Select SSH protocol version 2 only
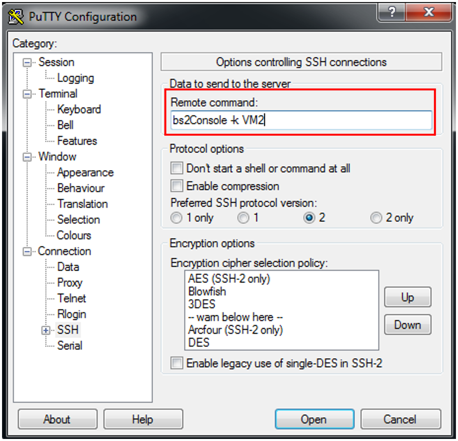The height and width of the screenshot is (441, 458). (376, 218)
